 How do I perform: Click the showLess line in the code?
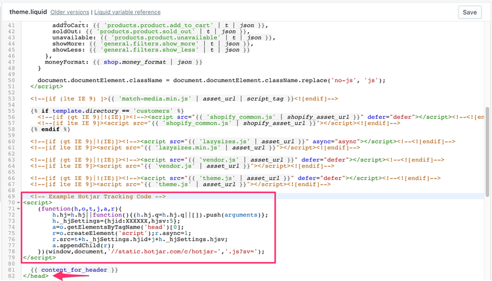click(x=151, y=50)
